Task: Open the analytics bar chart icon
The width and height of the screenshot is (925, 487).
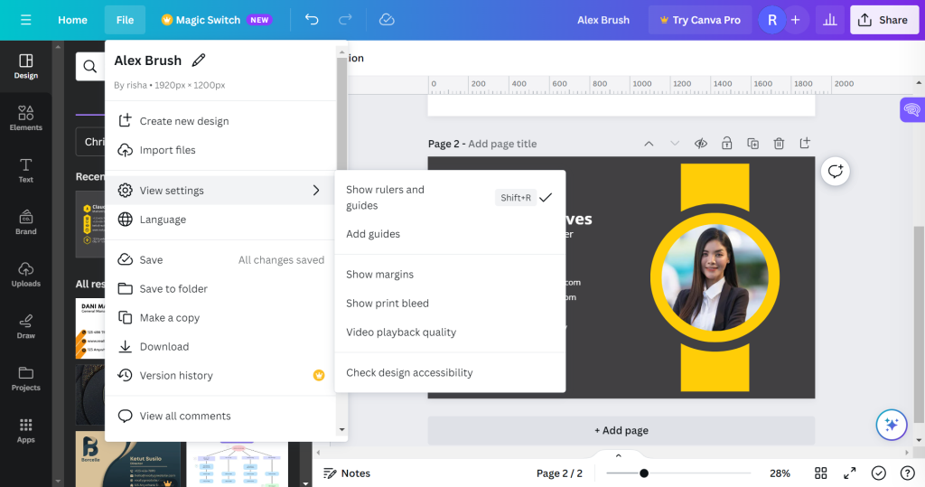Action: coord(830,20)
